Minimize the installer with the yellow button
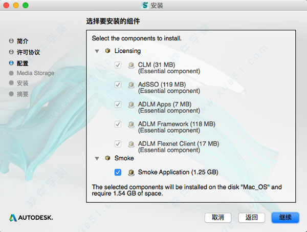 [16, 5]
